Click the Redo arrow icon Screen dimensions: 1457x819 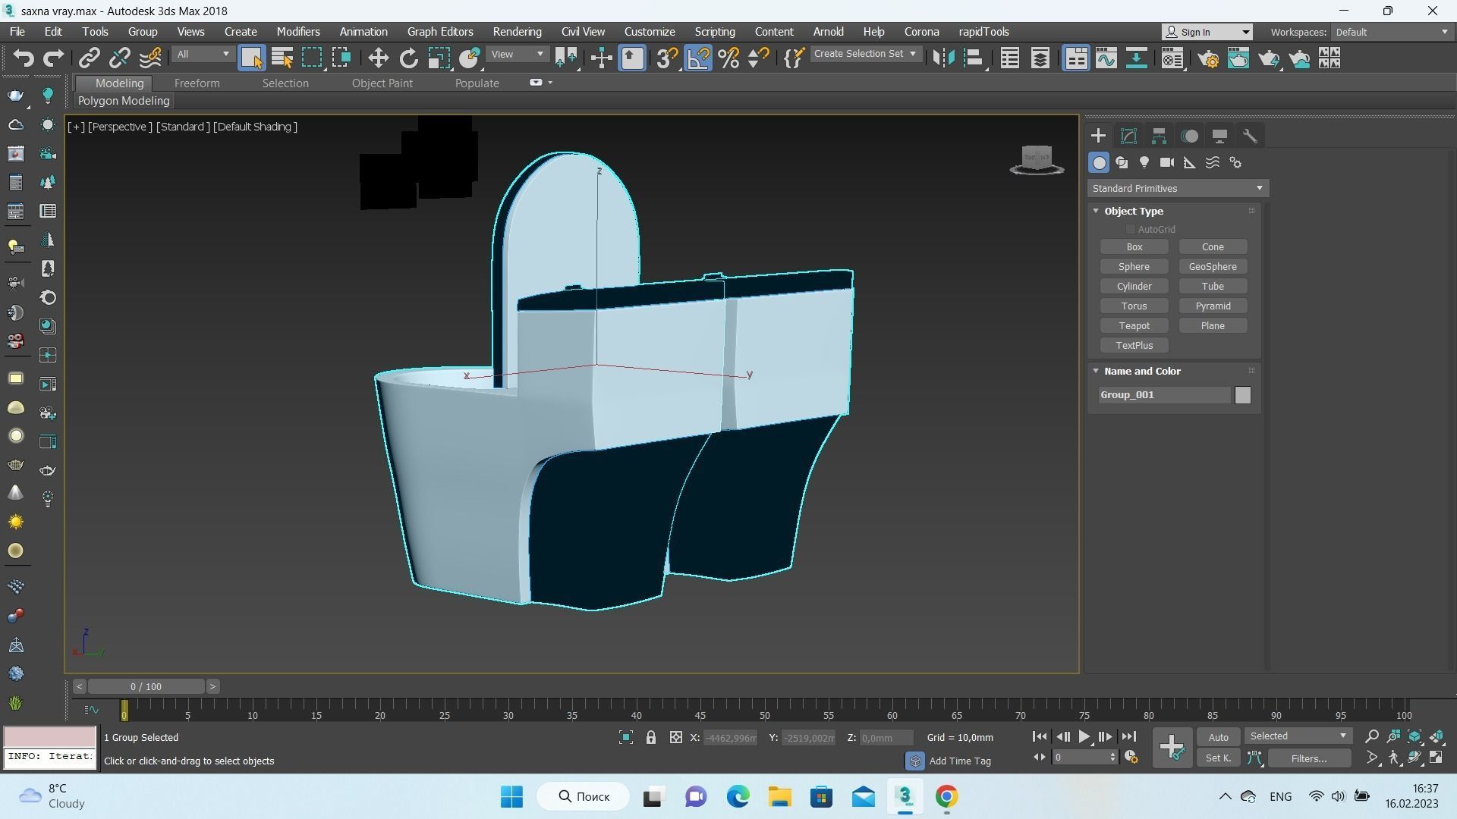(53, 58)
